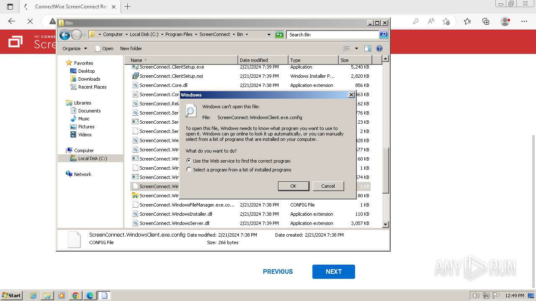The height and width of the screenshot is (301, 536).
Task: Click the search magnifier button
Action: coord(384,35)
